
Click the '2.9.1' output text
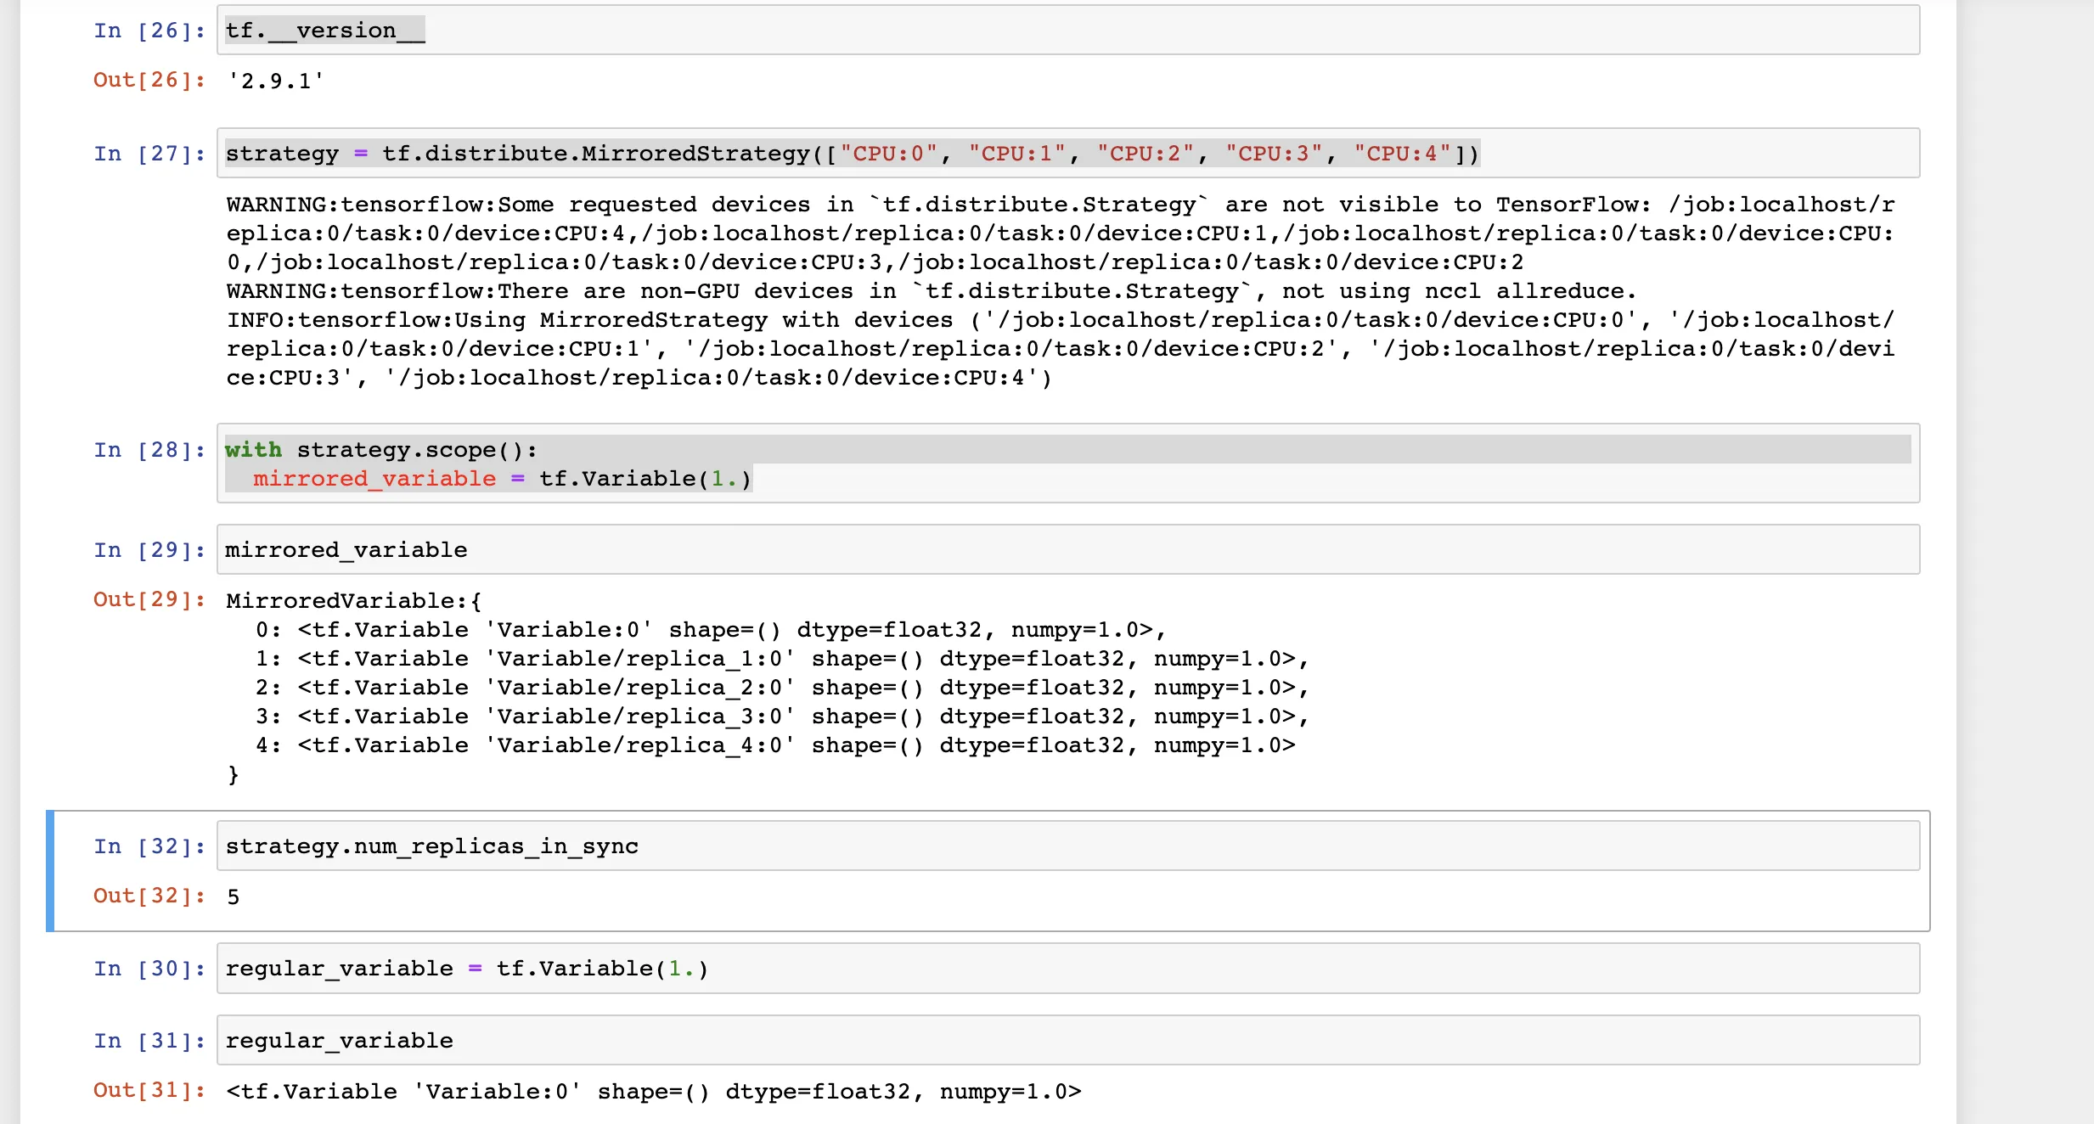pyautogui.click(x=276, y=81)
